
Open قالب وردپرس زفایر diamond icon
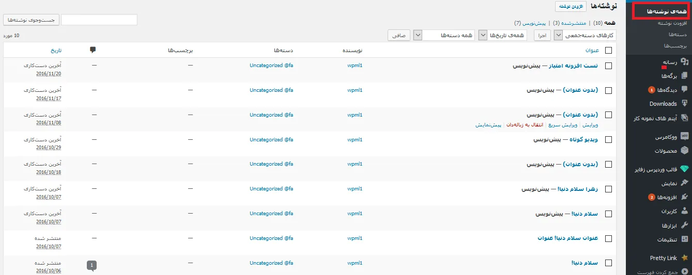tap(685, 169)
